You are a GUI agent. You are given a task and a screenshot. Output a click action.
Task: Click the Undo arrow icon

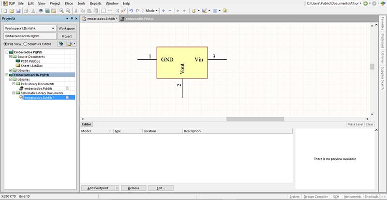pyautogui.click(x=131, y=10)
